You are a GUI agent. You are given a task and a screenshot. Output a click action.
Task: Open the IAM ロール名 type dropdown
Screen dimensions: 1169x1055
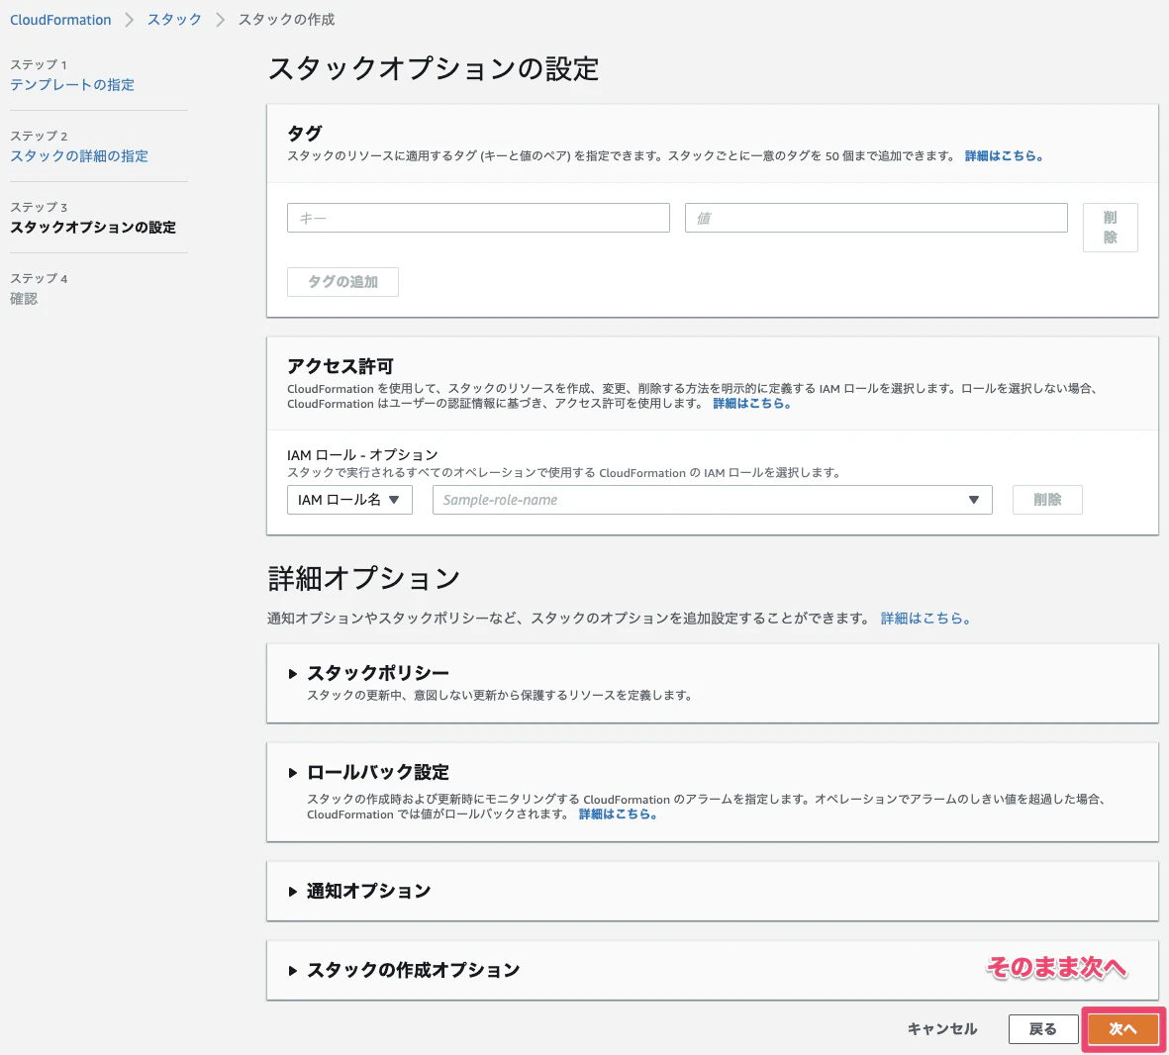point(349,500)
